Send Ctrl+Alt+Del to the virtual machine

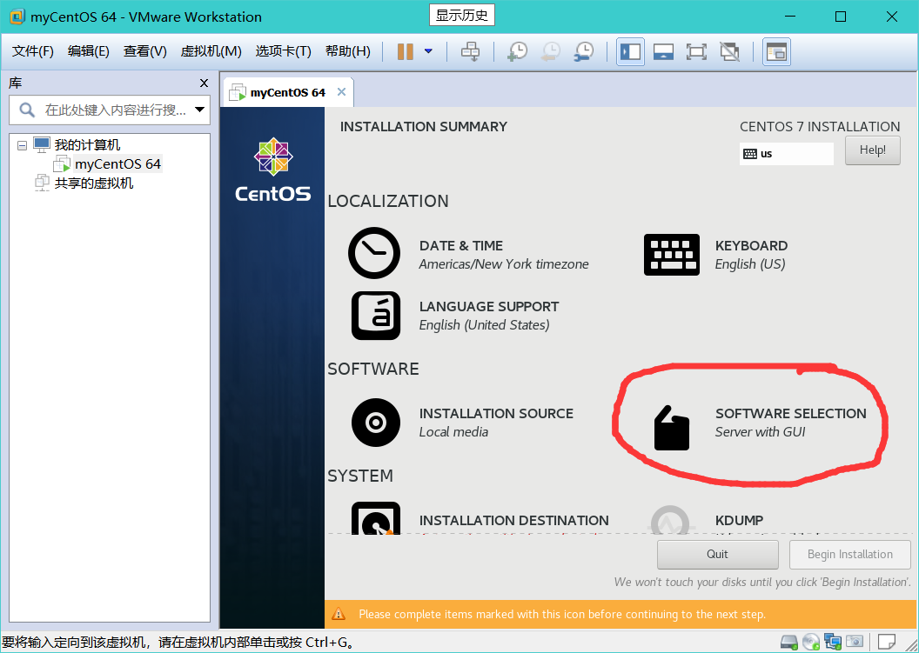pyautogui.click(x=470, y=51)
